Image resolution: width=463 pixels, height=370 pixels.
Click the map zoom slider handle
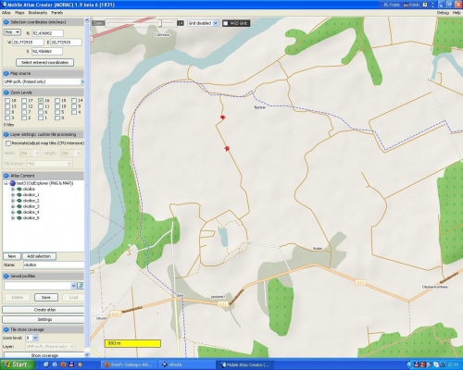click(160, 23)
